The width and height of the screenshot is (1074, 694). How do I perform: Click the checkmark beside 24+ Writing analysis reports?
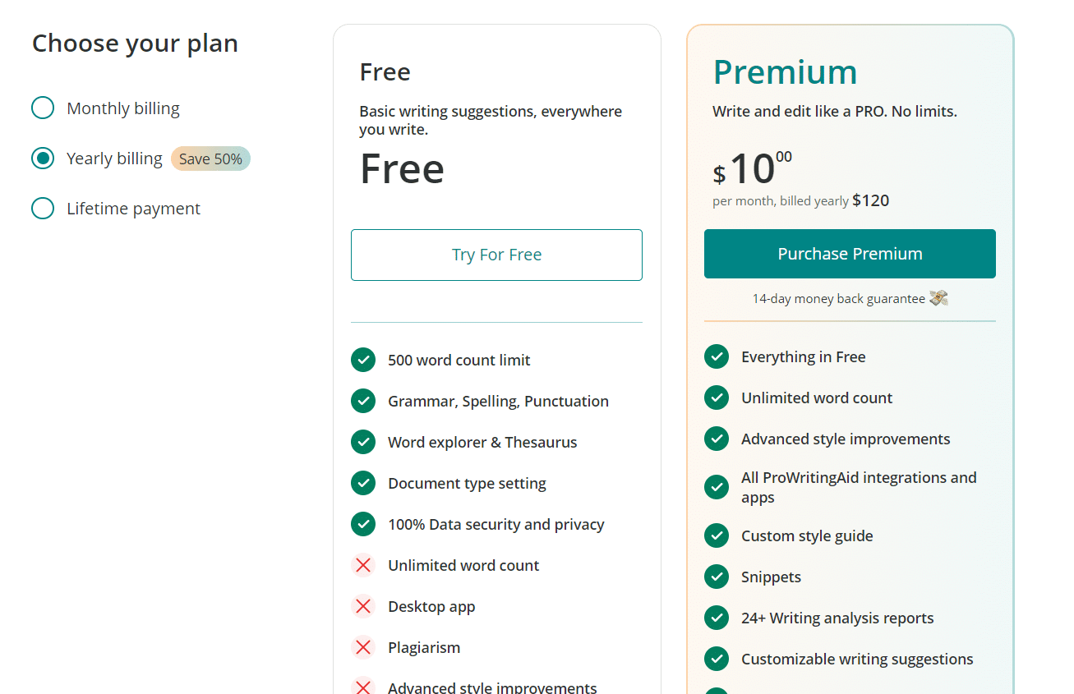click(717, 618)
